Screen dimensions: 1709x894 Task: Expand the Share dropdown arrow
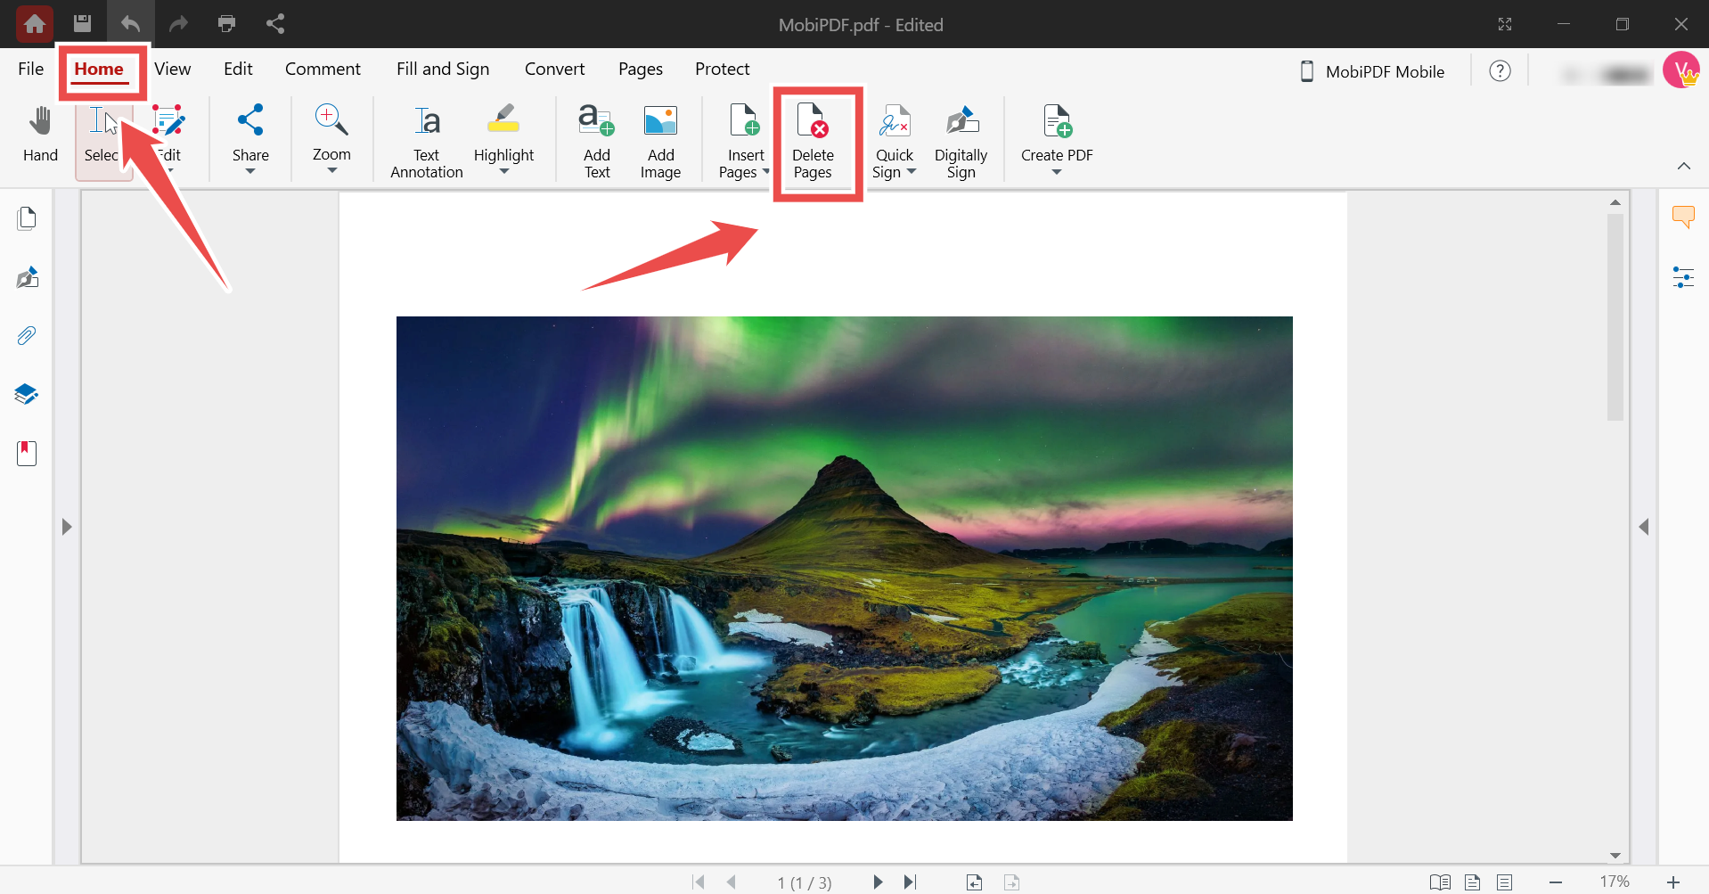click(250, 171)
